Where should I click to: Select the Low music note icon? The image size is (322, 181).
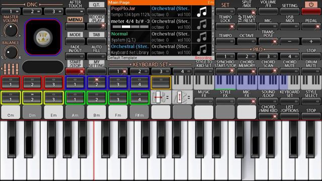pos(202,49)
